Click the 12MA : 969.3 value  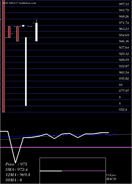[x=18, y=175]
